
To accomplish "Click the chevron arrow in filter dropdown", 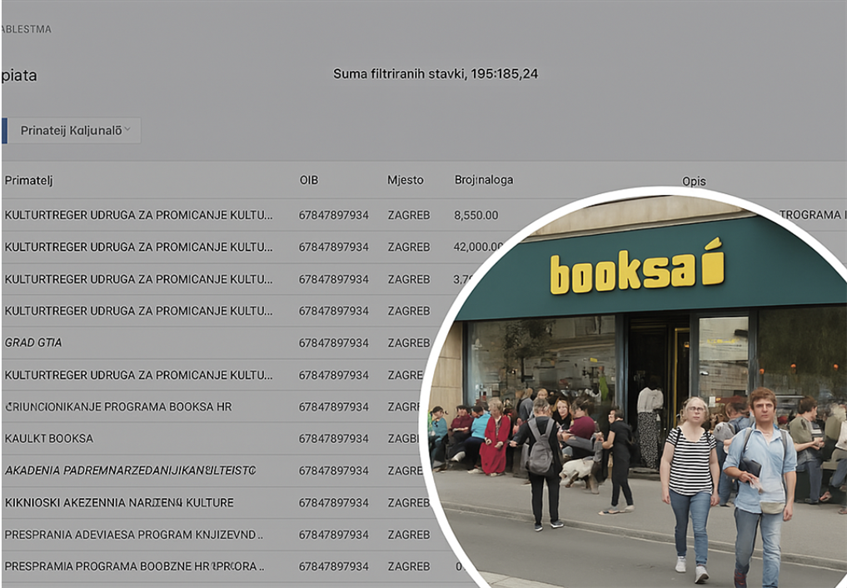I will pos(127,129).
